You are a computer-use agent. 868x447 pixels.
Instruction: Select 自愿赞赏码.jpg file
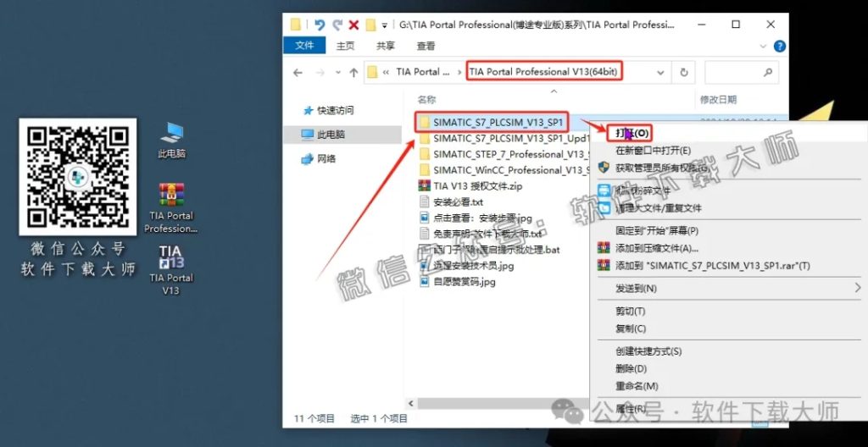coord(457,282)
